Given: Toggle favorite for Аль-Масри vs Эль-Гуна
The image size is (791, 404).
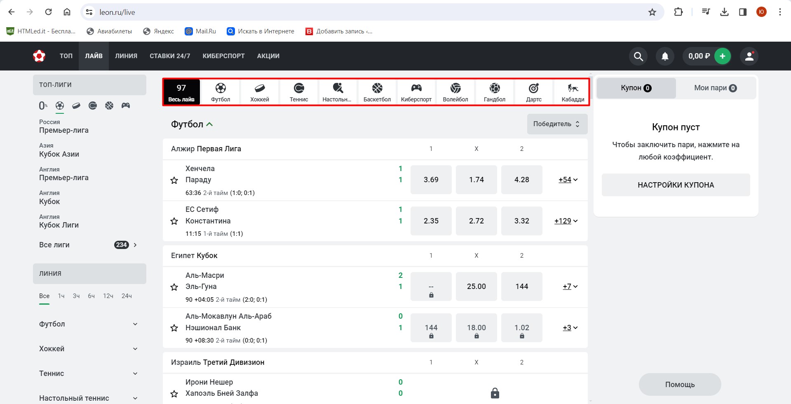Looking at the screenshot, I should click(x=174, y=287).
